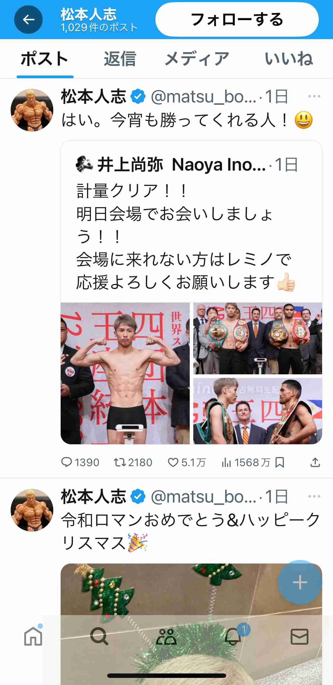
Task: Open the flexing weigh-in photo
Action: click(x=125, y=373)
